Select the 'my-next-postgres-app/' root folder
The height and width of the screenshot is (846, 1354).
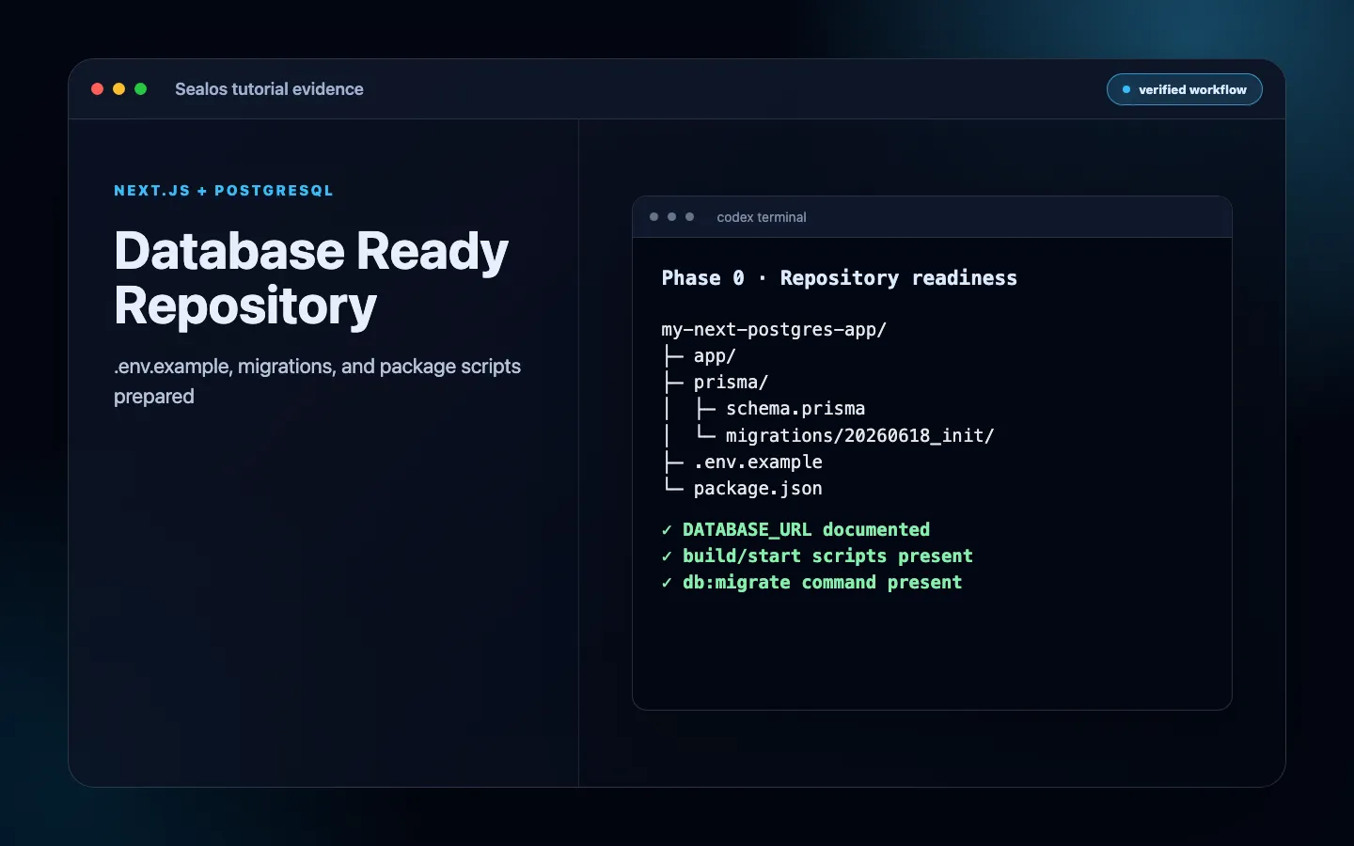pos(774,330)
